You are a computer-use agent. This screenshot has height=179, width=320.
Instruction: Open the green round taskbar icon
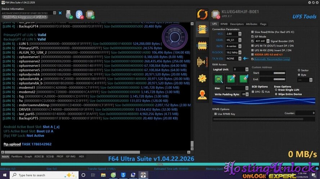113,175
